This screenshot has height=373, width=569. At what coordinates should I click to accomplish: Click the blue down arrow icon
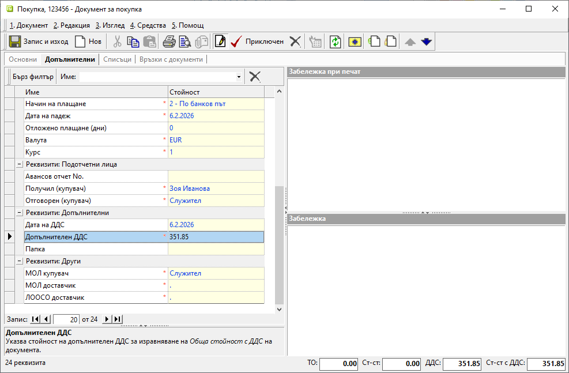point(427,42)
